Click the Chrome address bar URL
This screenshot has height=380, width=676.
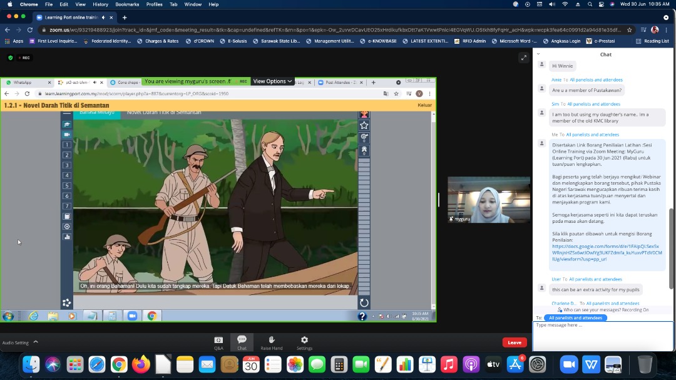pos(334,30)
